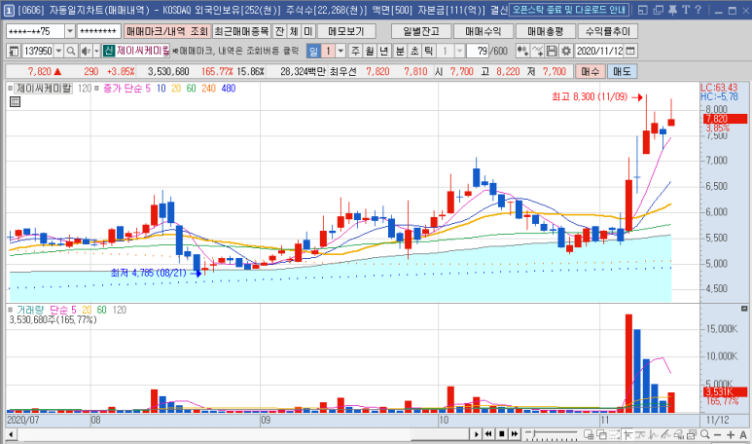Stop the chart replay
The width and height of the screenshot is (752, 444).
pos(501,434)
